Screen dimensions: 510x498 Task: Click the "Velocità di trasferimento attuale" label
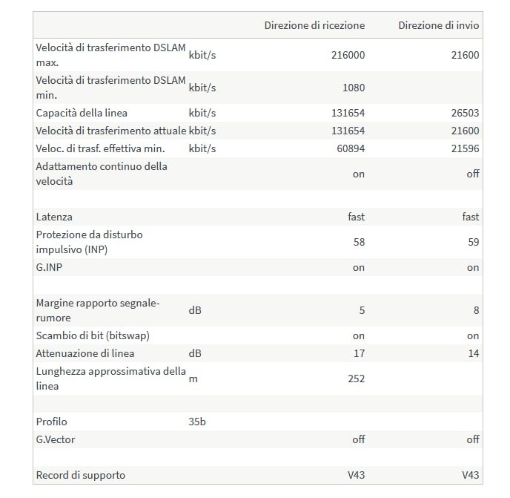(111, 131)
